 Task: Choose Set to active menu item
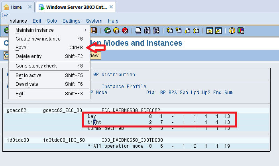49,75
